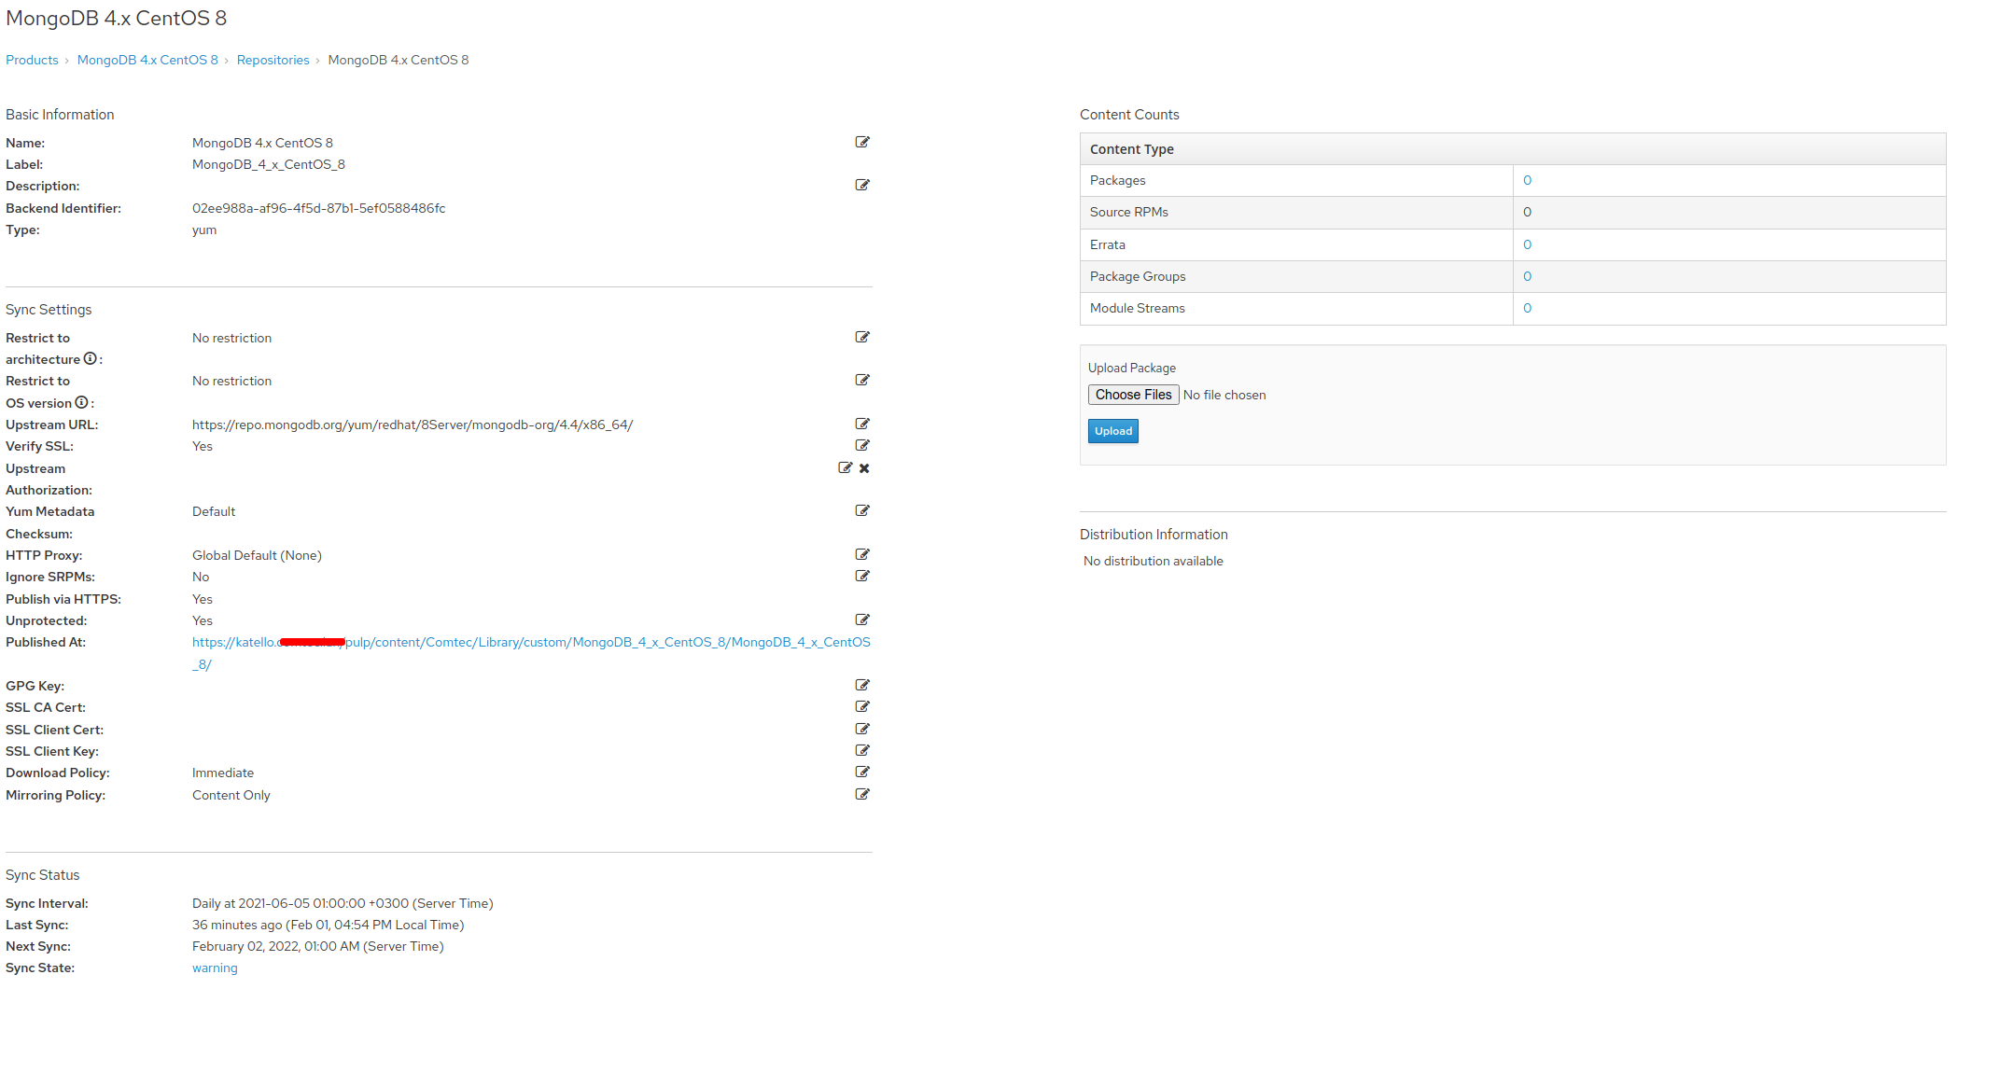Screen dimensions: 2014x1086
Task: Click the 'Immediate' download policy value
Action: coord(223,773)
